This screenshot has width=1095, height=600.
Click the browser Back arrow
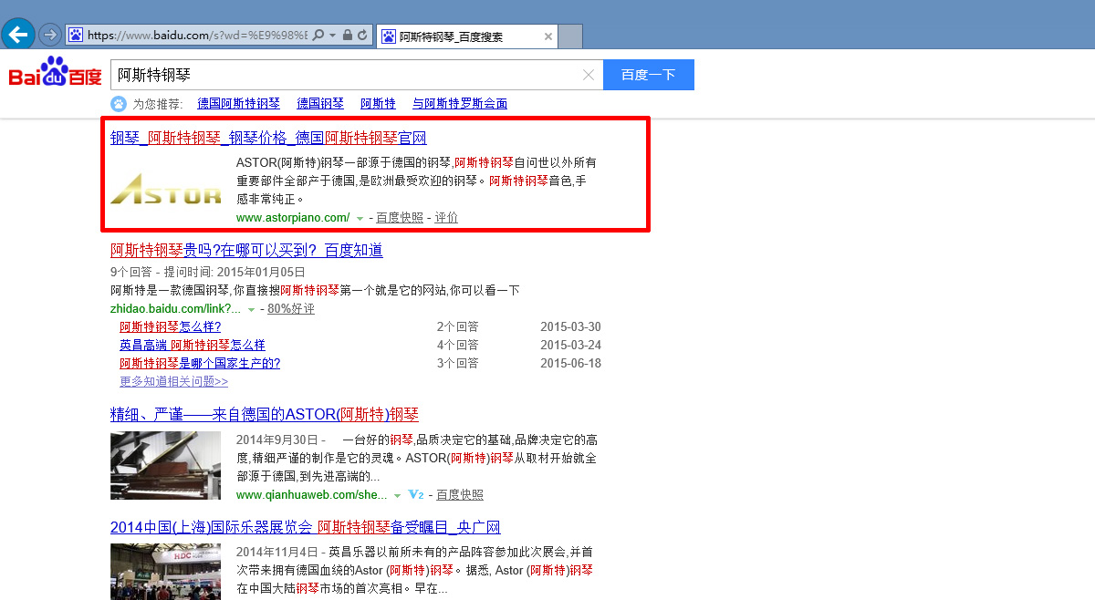(17, 34)
